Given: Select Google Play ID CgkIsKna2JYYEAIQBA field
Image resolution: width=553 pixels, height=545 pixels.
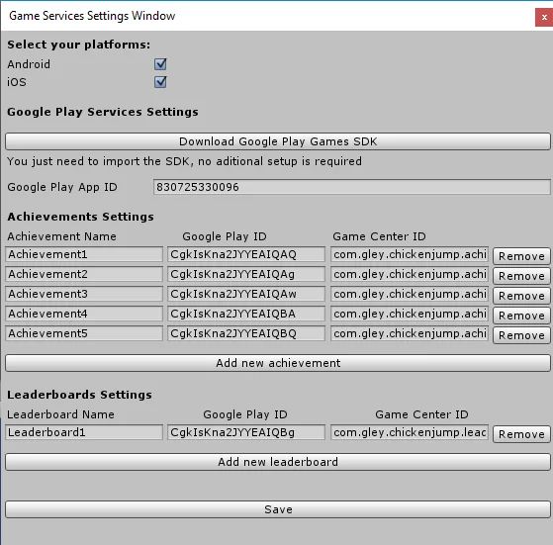Looking at the screenshot, I should [246, 314].
